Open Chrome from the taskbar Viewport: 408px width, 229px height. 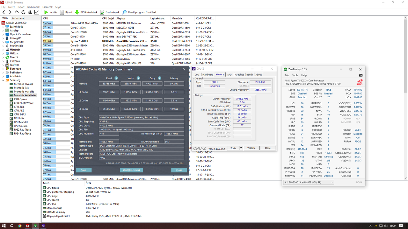coord(20,226)
